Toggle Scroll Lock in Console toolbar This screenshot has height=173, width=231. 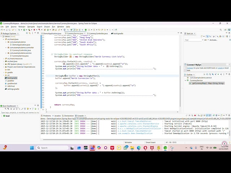201,115
